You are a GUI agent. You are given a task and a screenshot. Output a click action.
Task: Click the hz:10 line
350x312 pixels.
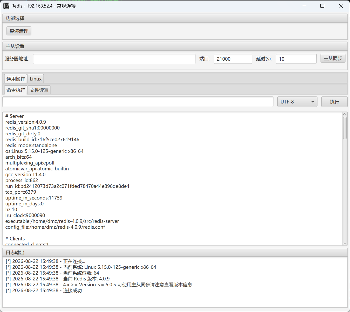tap(11, 210)
